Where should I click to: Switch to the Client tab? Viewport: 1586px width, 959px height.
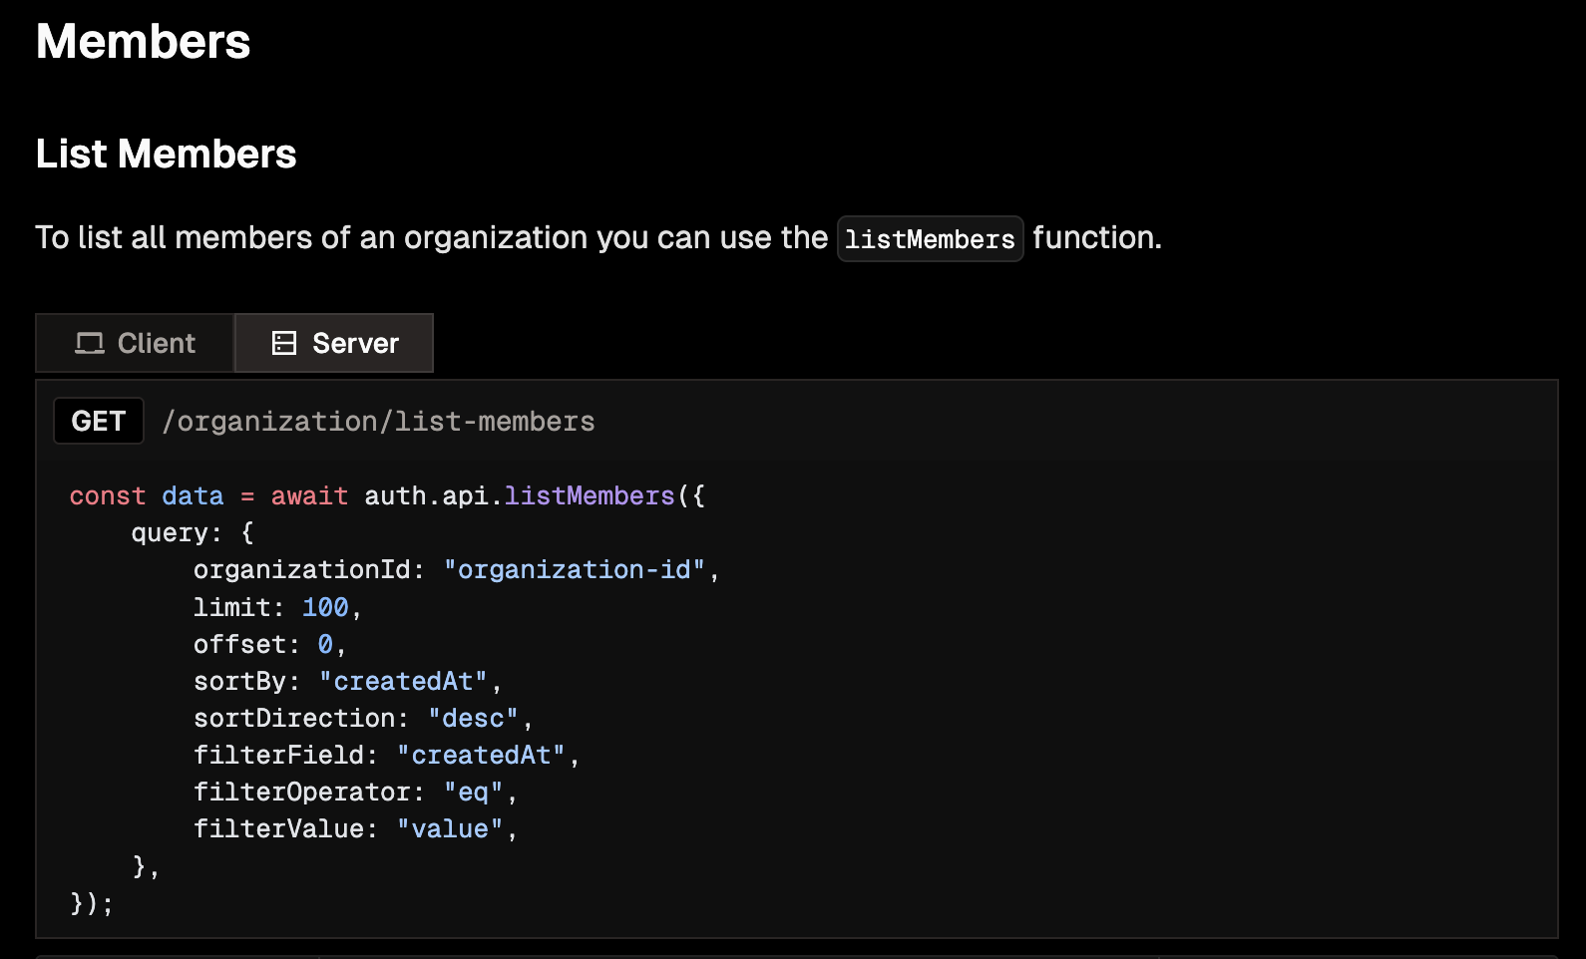tap(136, 344)
